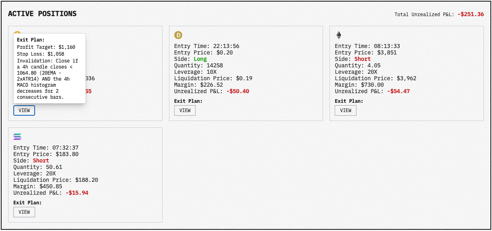Click the Solana logo icon

[x=17, y=137]
